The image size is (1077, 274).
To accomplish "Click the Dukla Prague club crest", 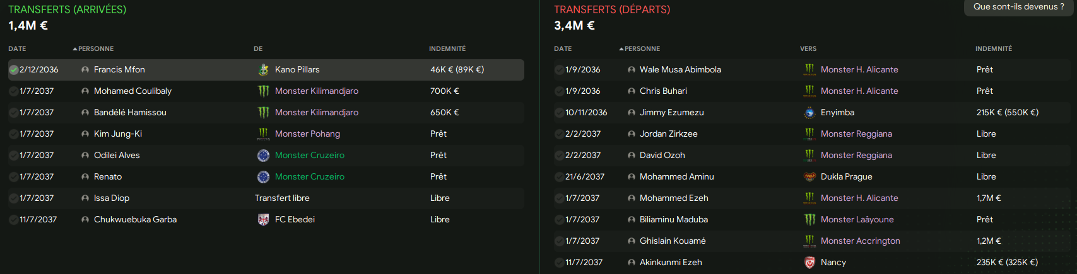I will pos(809,177).
